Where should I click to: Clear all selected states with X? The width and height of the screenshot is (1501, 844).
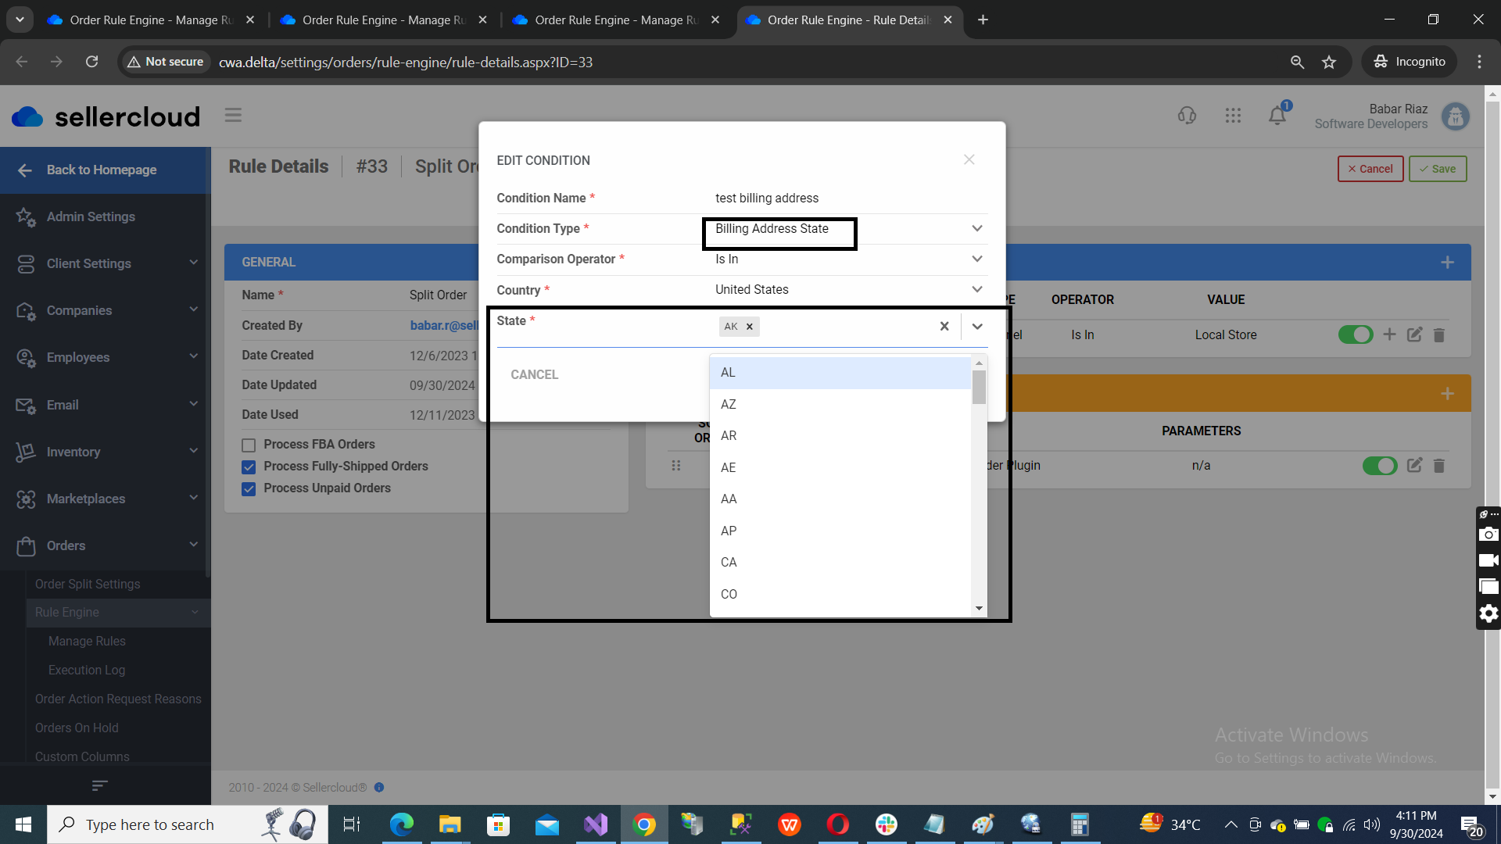(944, 327)
